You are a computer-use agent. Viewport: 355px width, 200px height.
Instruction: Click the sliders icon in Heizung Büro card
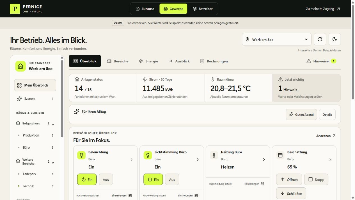263,184
